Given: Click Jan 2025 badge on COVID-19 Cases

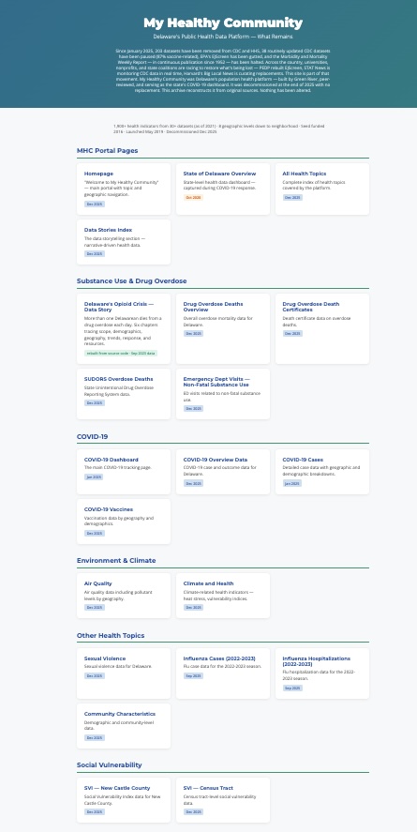Looking at the screenshot, I should click(292, 483).
